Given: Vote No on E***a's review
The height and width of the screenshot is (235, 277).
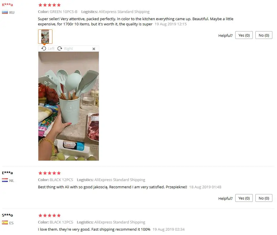Looking at the screenshot, I should 264,198.
